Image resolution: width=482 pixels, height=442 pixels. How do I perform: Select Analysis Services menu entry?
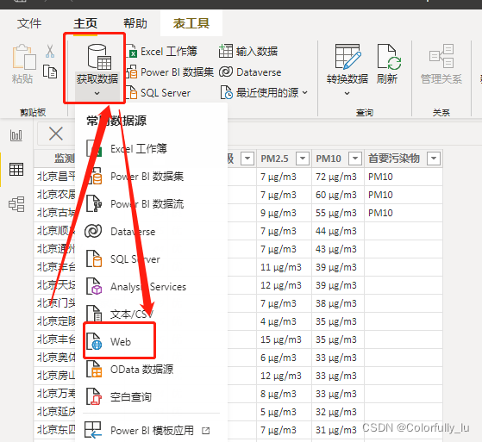(151, 287)
